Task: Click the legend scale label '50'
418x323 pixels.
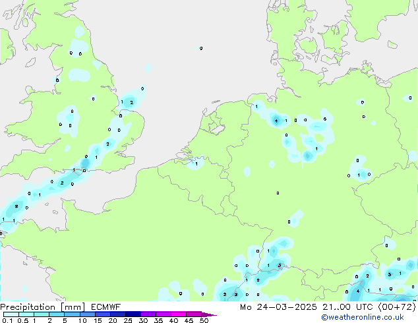Action: tap(204, 320)
